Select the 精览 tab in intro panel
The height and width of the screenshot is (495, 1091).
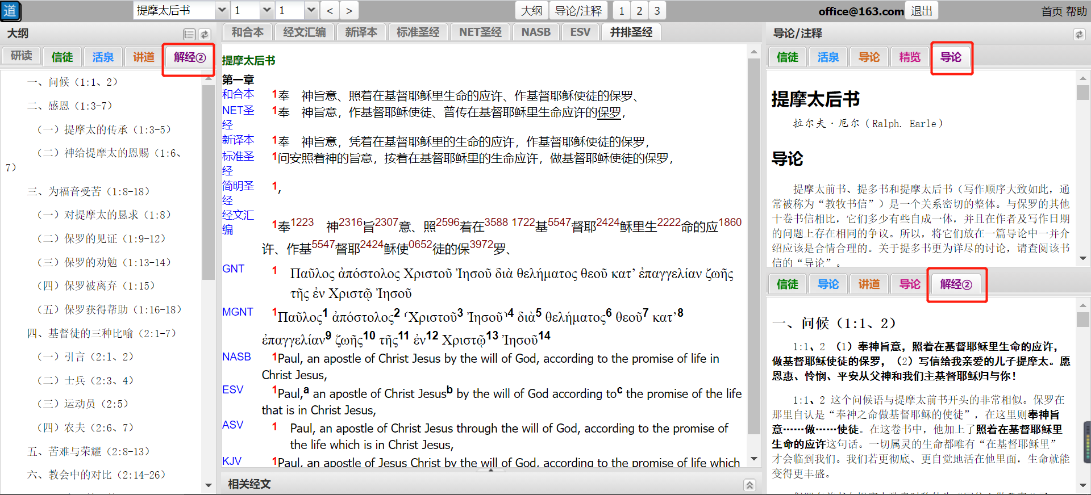(x=909, y=57)
